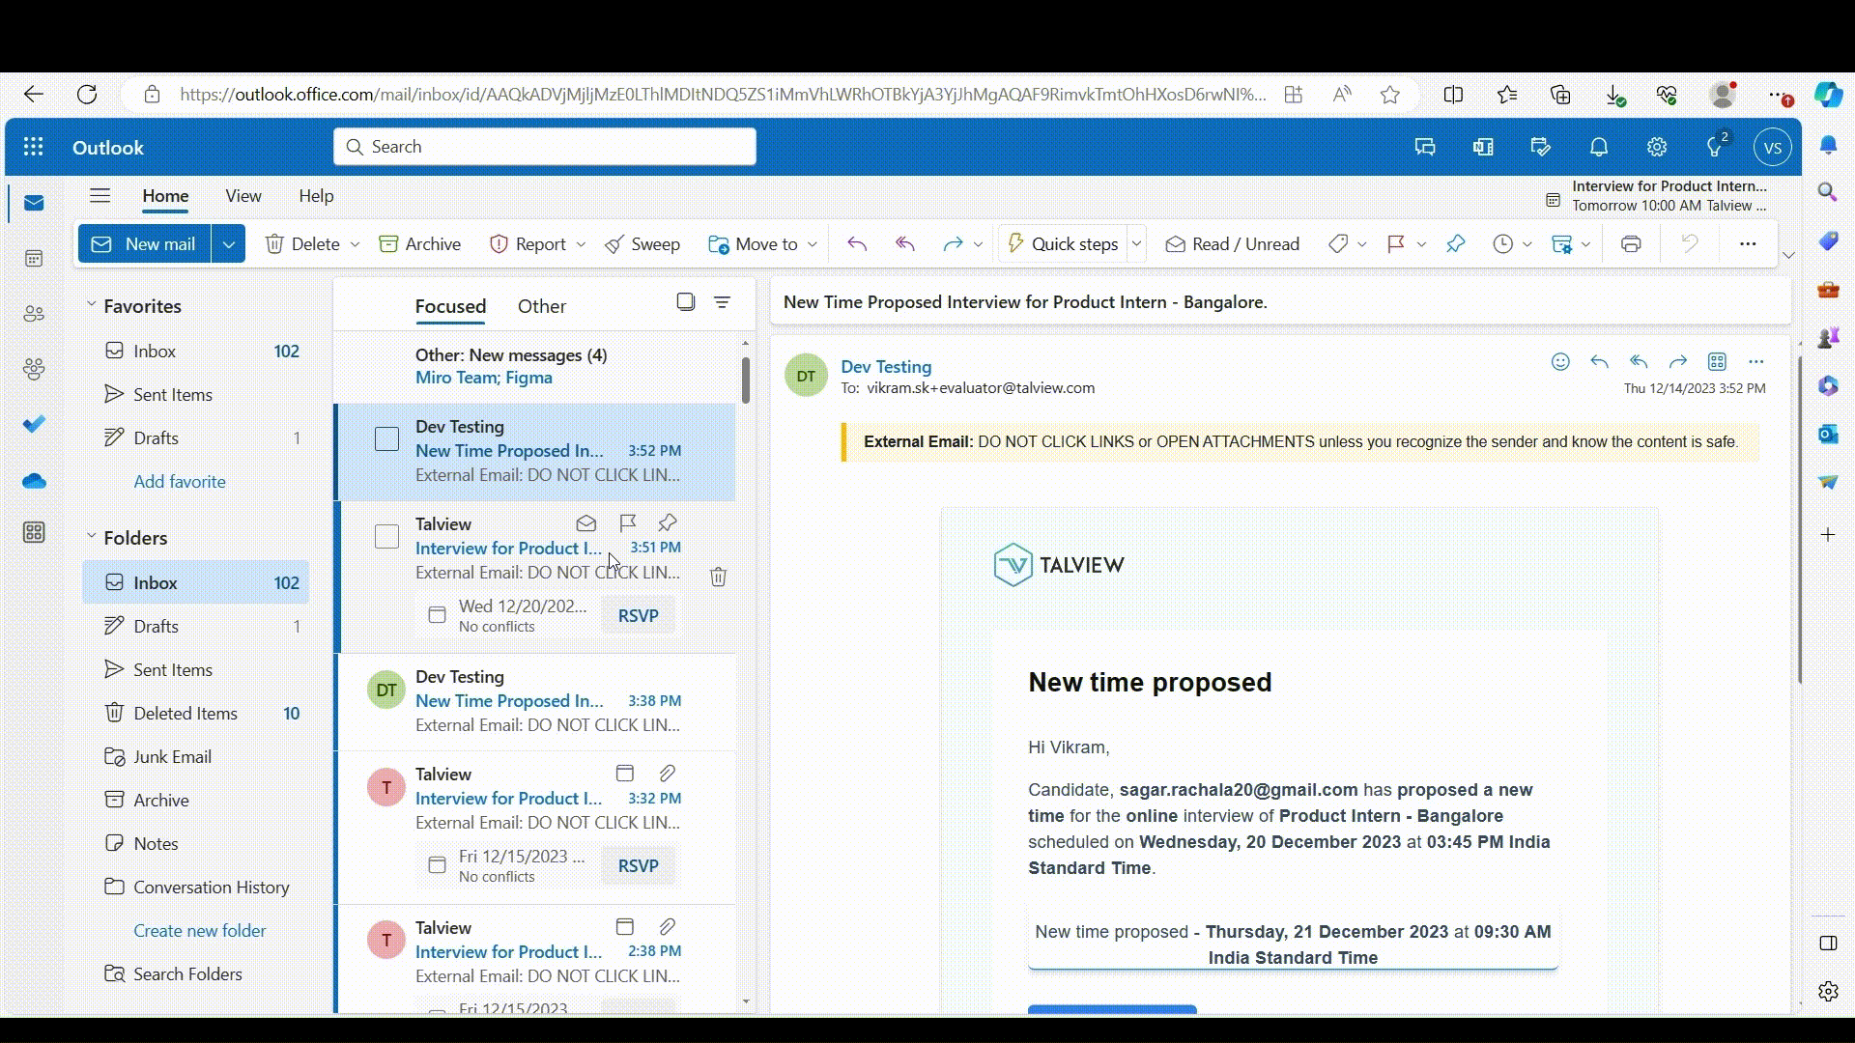
Task: Select the Other inbox tab
Action: coord(542,306)
